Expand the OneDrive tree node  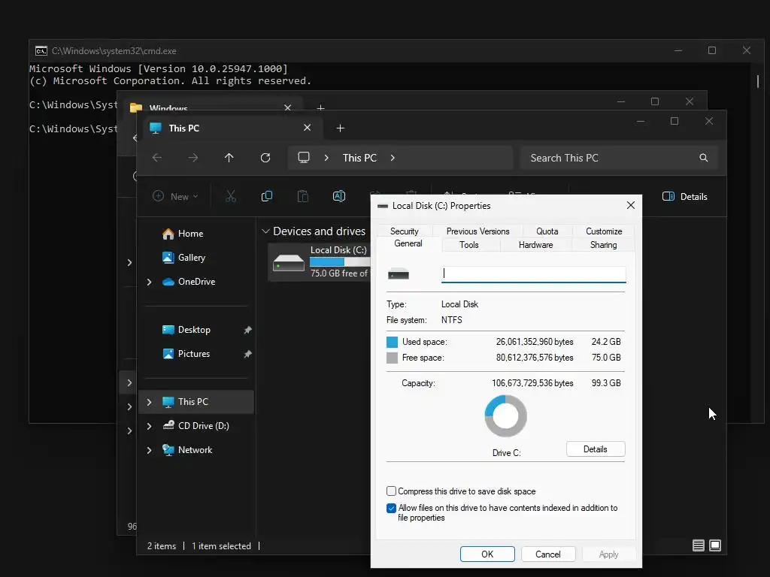150,282
